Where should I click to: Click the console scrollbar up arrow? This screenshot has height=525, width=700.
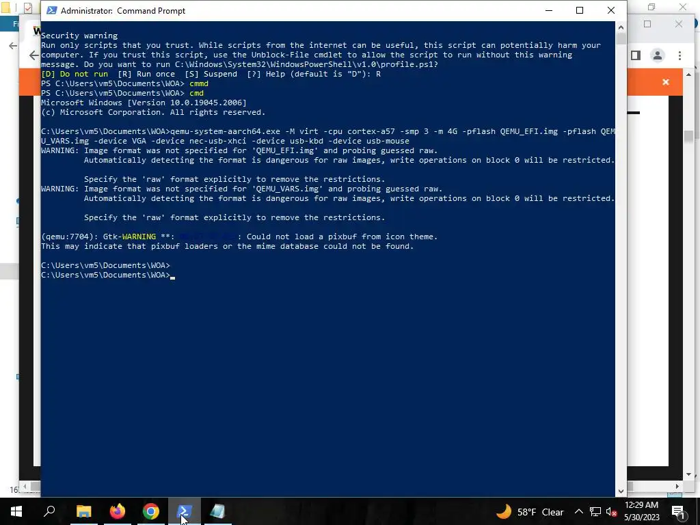tap(621, 27)
